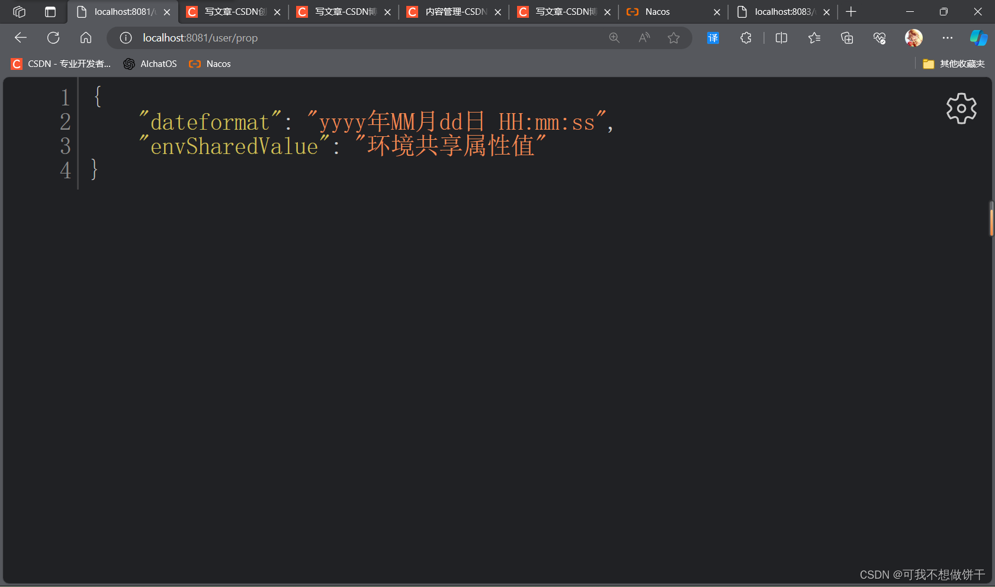The image size is (995, 587).
Task: Open the Extensions puzzle icon
Action: tap(746, 38)
